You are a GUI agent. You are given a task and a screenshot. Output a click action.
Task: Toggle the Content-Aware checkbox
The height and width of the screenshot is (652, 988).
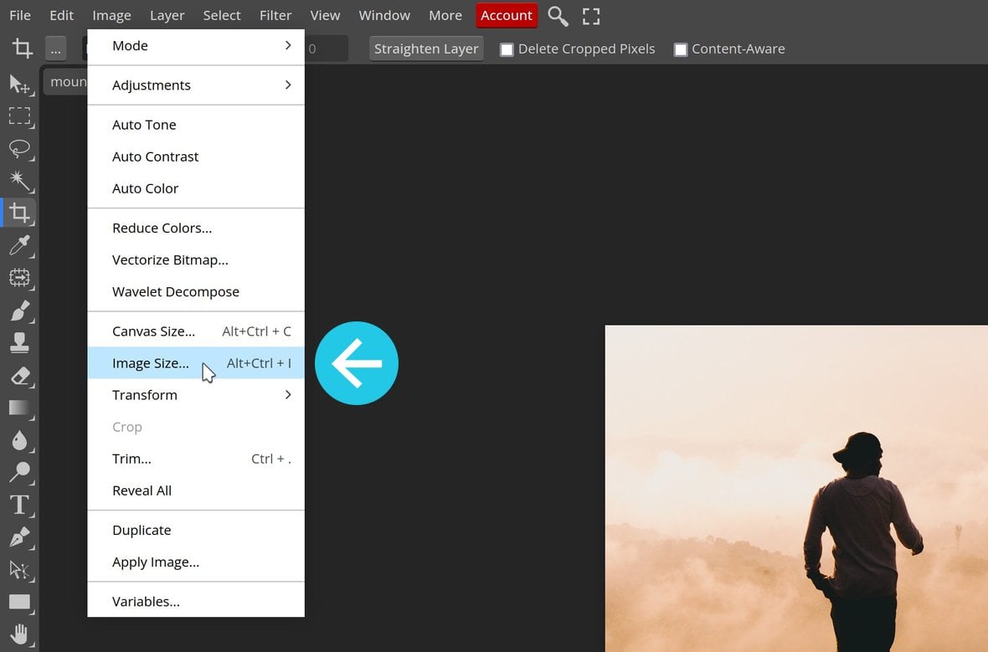(681, 49)
